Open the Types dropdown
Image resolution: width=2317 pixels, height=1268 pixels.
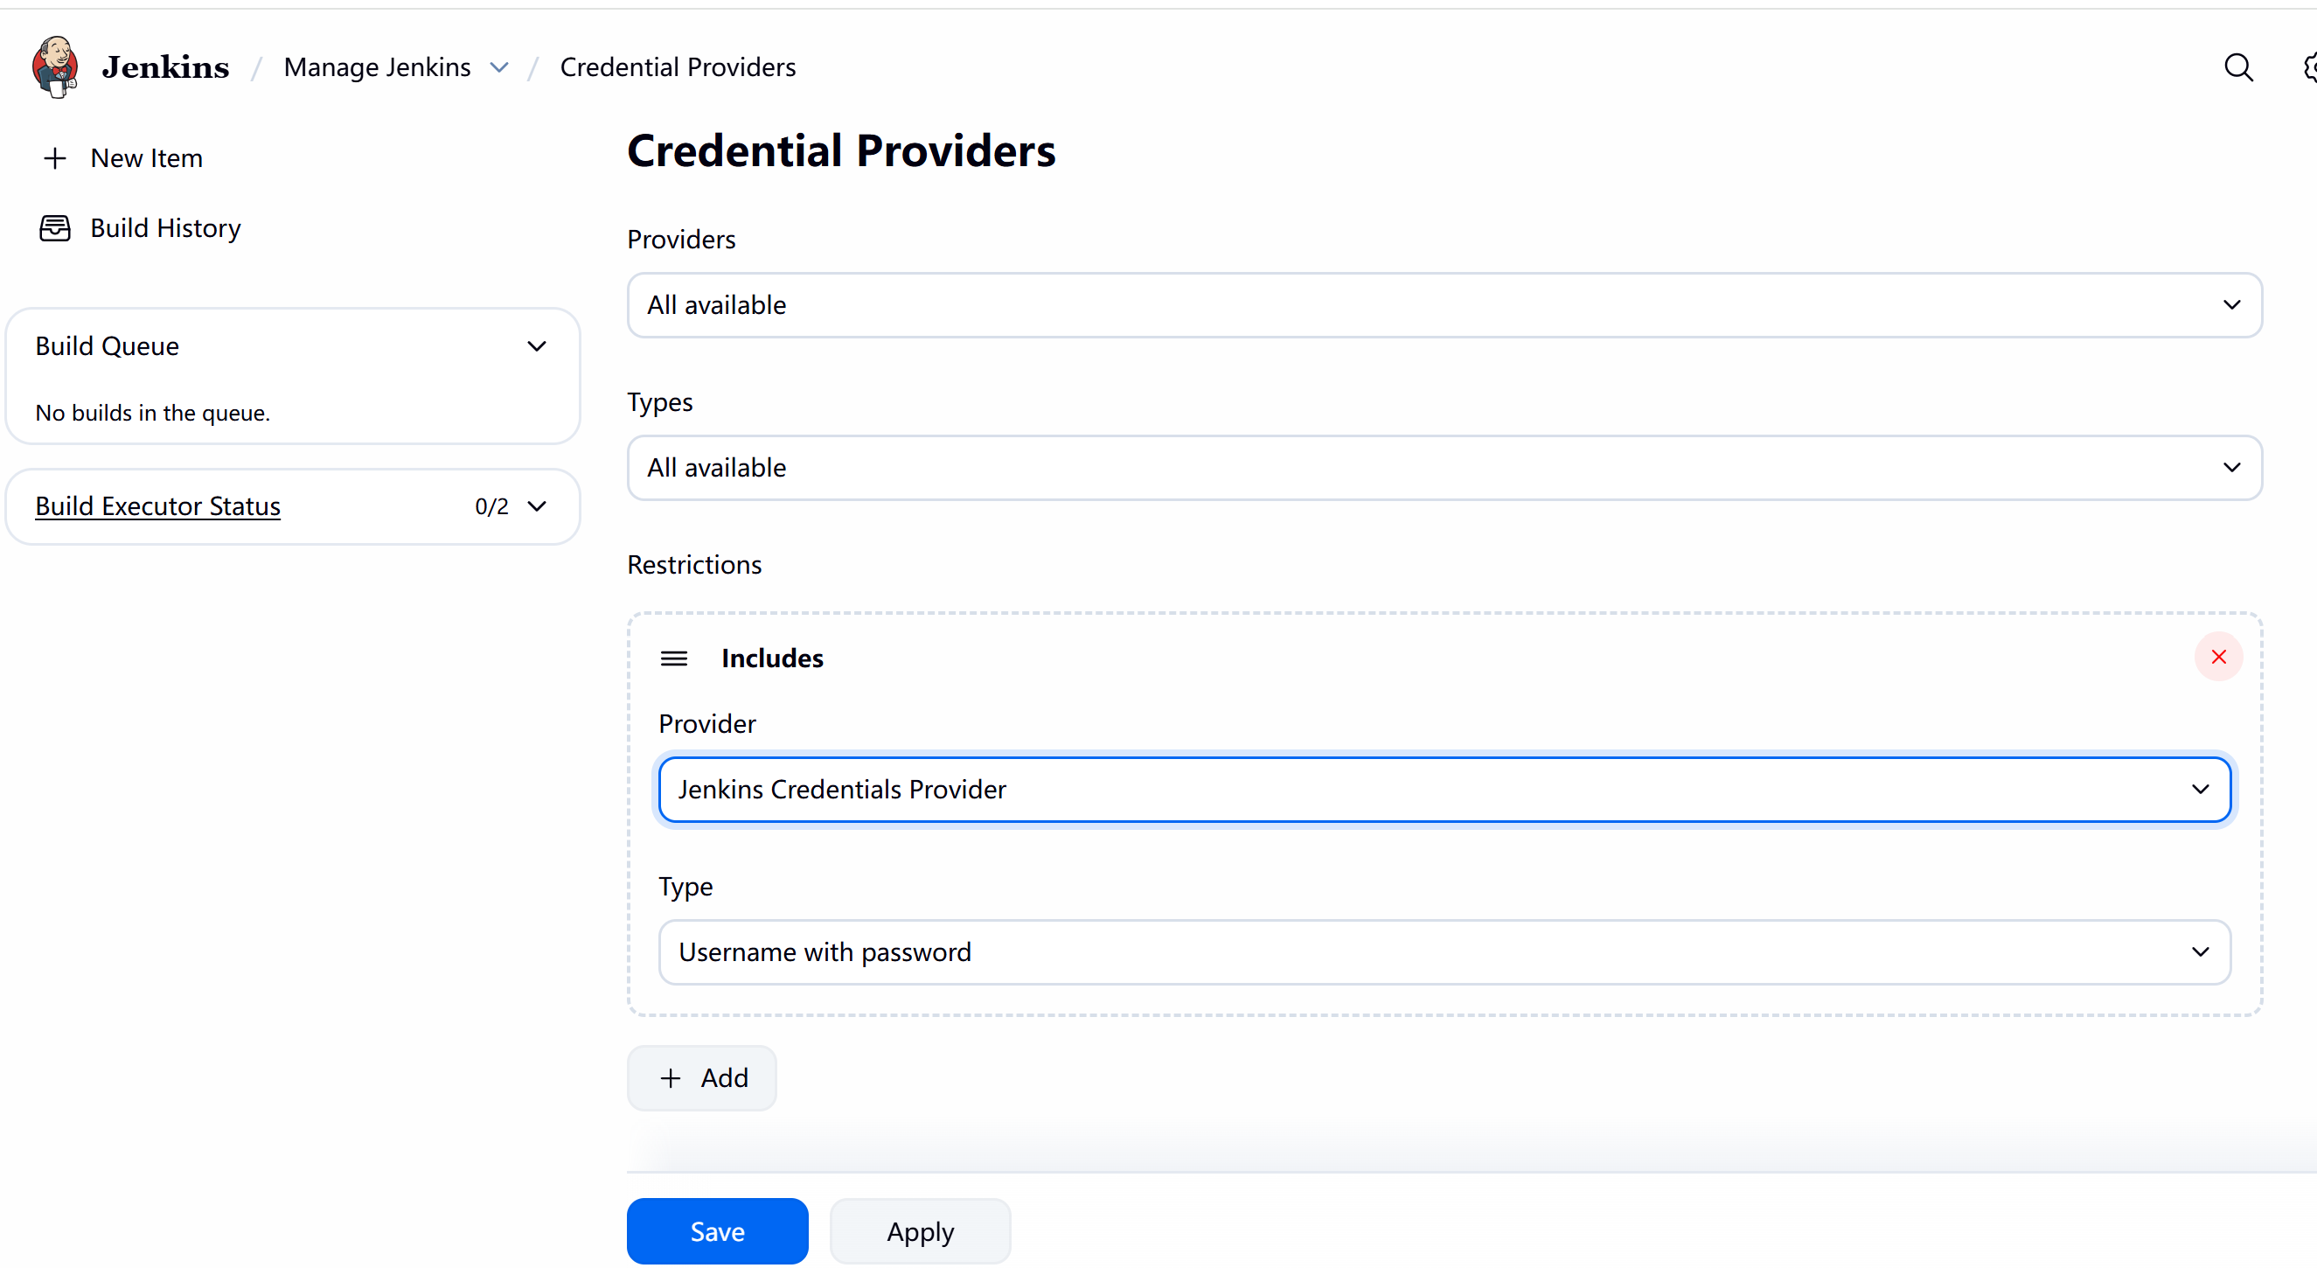[1444, 468]
